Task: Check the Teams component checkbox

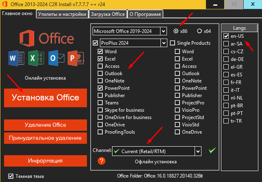Action: point(100,103)
